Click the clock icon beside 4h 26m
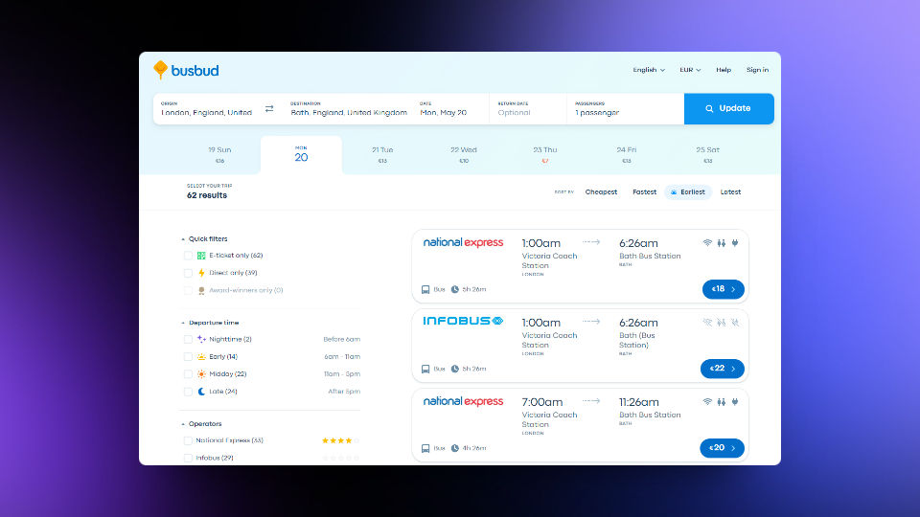This screenshot has height=517, width=920. [x=454, y=448]
